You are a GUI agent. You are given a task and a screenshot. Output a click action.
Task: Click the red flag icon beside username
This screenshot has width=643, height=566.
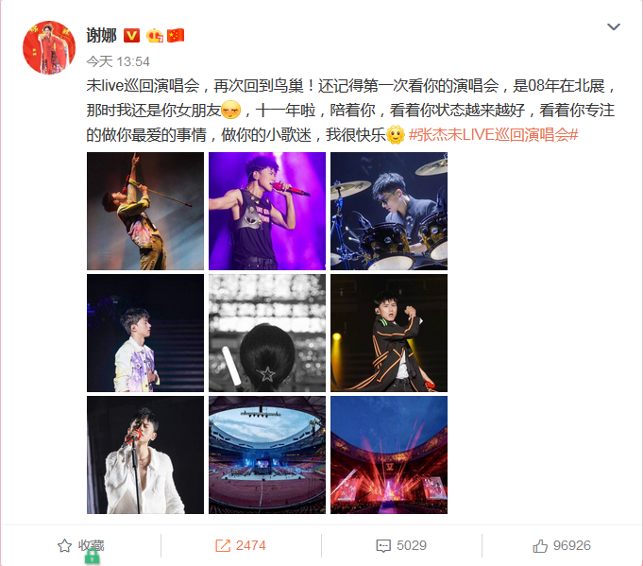coord(176,35)
